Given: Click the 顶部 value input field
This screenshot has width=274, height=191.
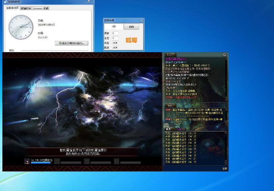Looking at the screenshot, I should pos(115,33).
